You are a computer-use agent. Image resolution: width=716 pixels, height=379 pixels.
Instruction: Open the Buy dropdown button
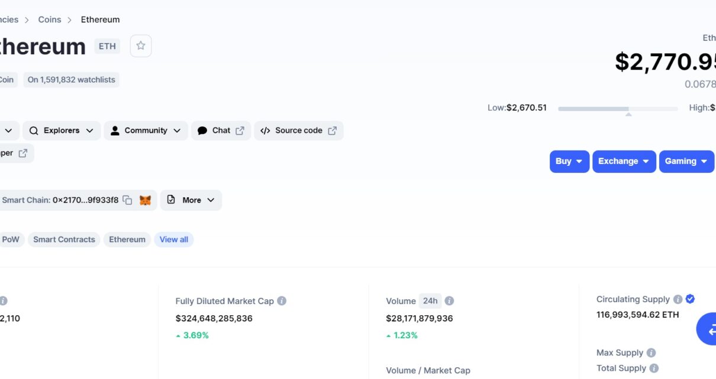[x=569, y=161]
